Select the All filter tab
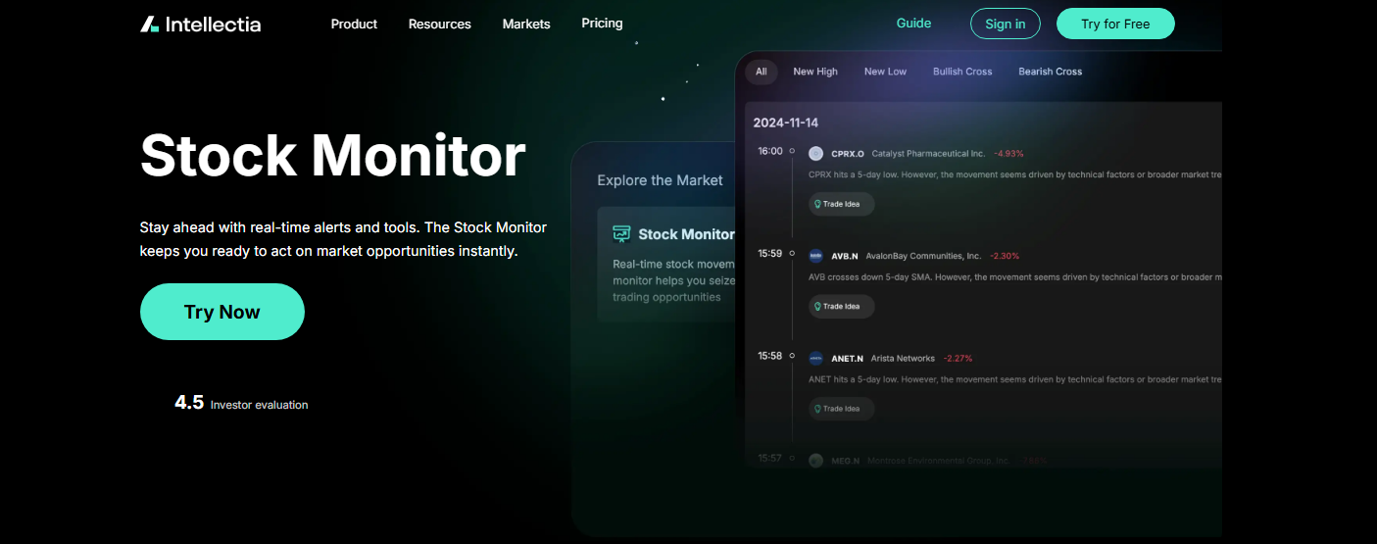1377x544 pixels. (x=762, y=72)
